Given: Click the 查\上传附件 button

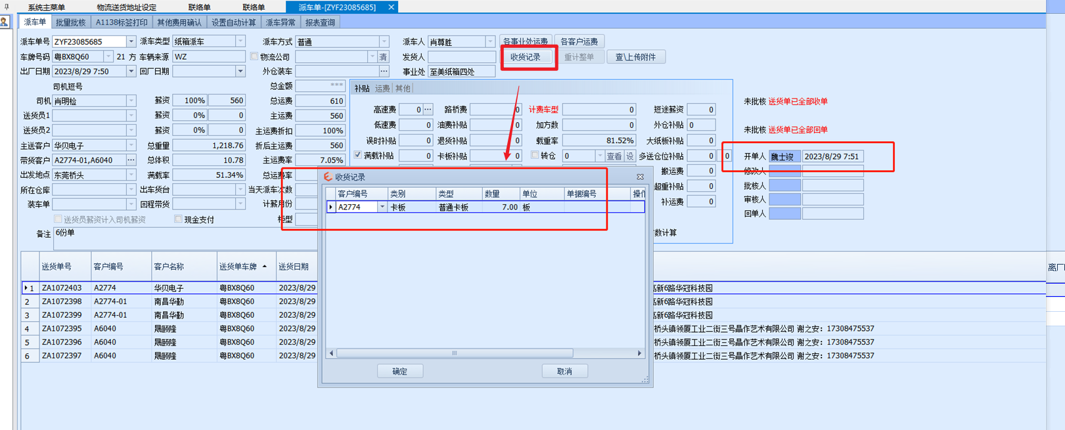Looking at the screenshot, I should pos(635,57).
